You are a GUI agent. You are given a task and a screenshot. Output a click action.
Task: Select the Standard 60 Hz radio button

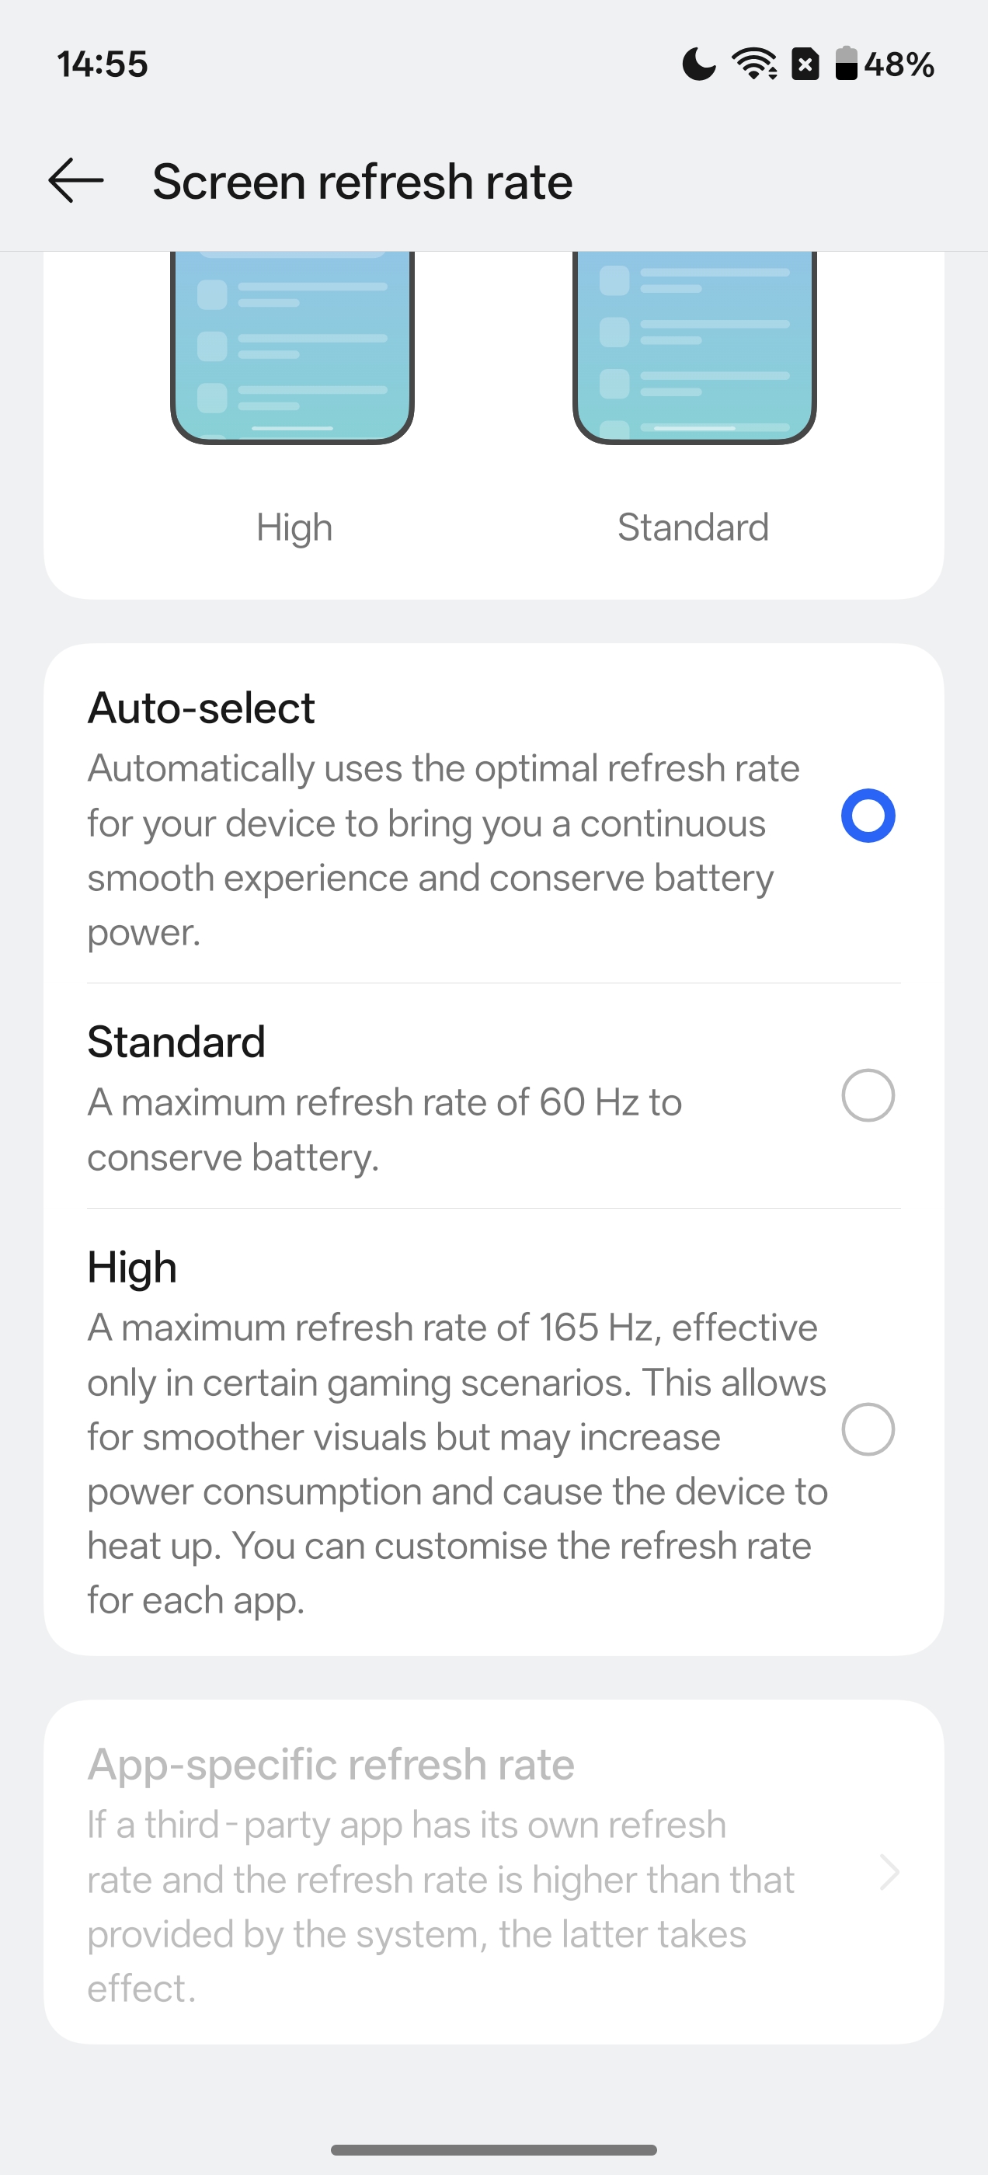(868, 1095)
